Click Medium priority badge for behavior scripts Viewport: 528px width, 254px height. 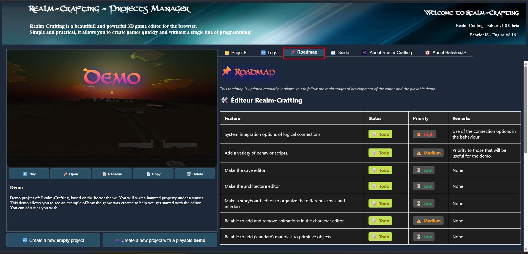click(428, 153)
